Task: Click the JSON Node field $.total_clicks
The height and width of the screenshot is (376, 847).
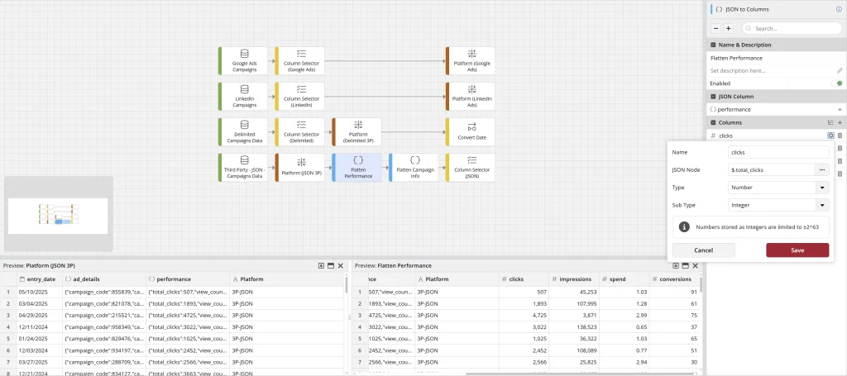Action: 772,170
